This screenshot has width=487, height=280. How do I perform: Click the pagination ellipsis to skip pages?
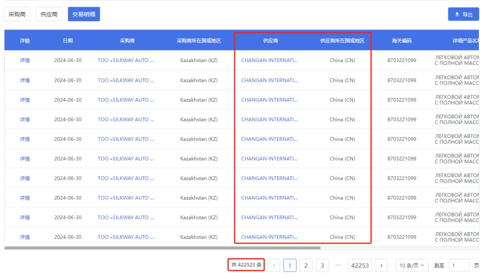pyautogui.click(x=338, y=266)
